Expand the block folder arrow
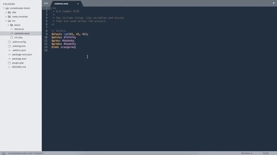The height and width of the screenshot is (155, 277). pos(8,25)
